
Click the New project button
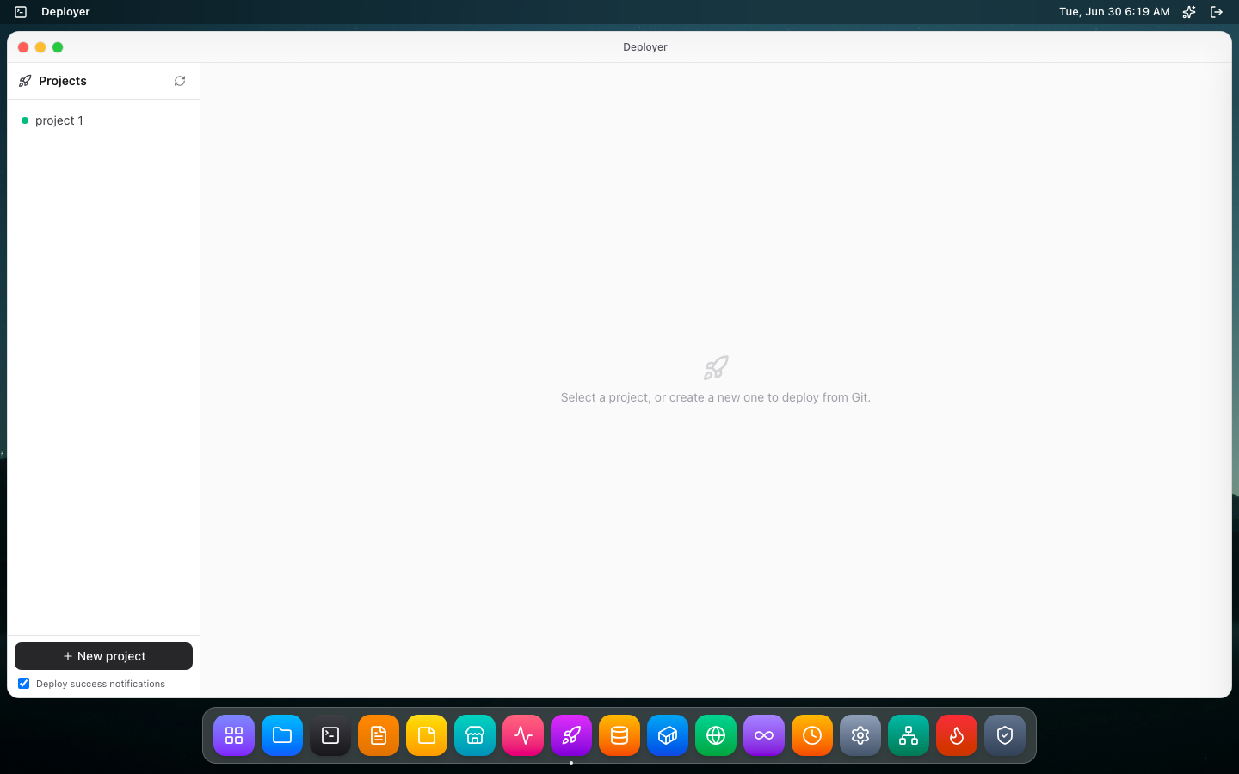pos(103,656)
